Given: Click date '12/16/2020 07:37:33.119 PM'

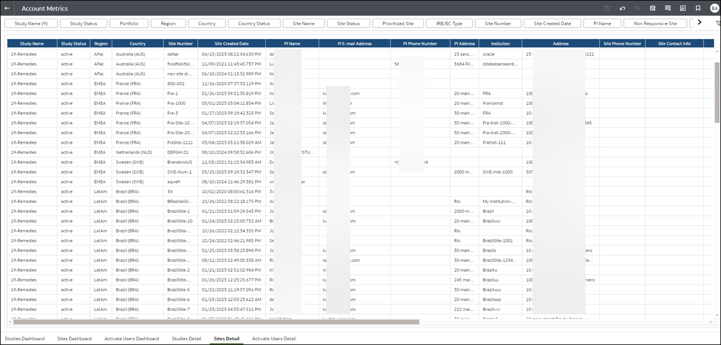Looking at the screenshot, I should [x=232, y=83].
